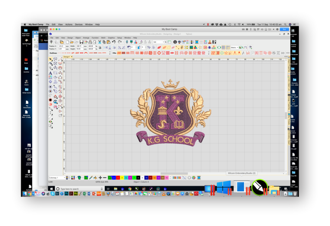Open the Arrange menu

coord(86,38)
